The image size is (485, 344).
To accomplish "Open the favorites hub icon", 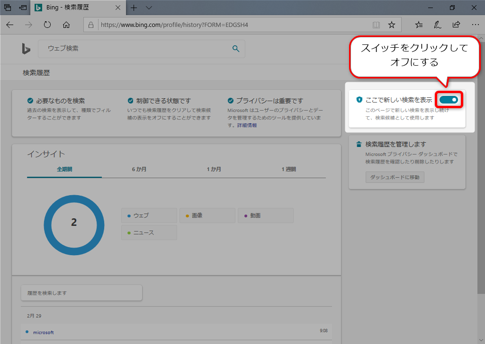I will point(419,25).
